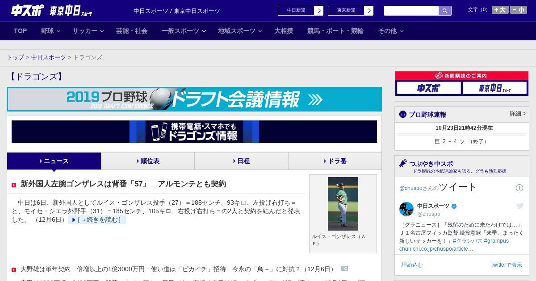Open the 芸能・社会 menu item
Screen dimensions: 536x281
[132, 31]
